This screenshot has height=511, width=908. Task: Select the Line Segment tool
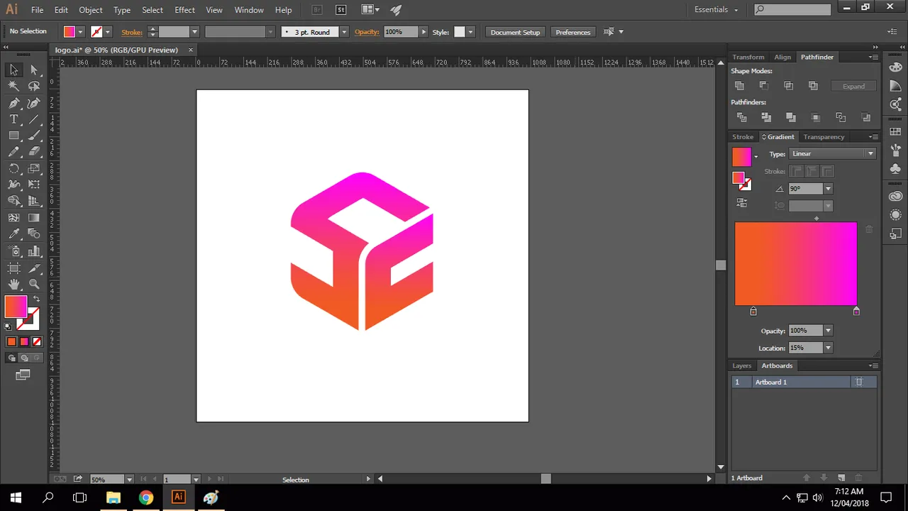click(x=34, y=119)
